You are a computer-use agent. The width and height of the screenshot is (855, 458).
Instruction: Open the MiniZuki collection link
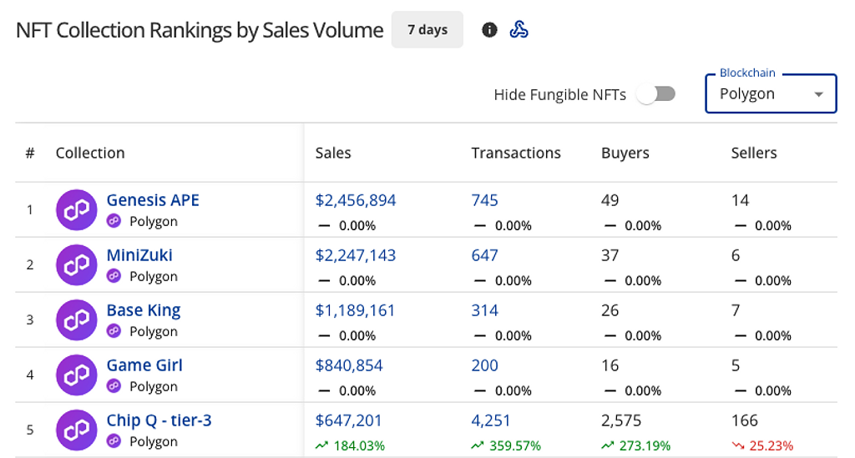tap(139, 255)
